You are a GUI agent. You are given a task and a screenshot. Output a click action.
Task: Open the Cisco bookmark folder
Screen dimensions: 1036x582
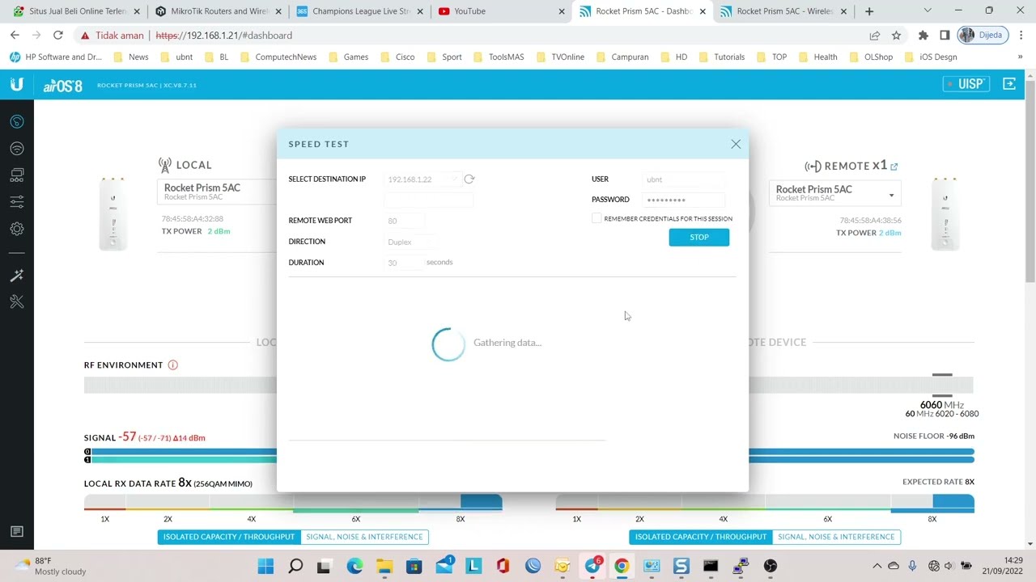(x=397, y=57)
